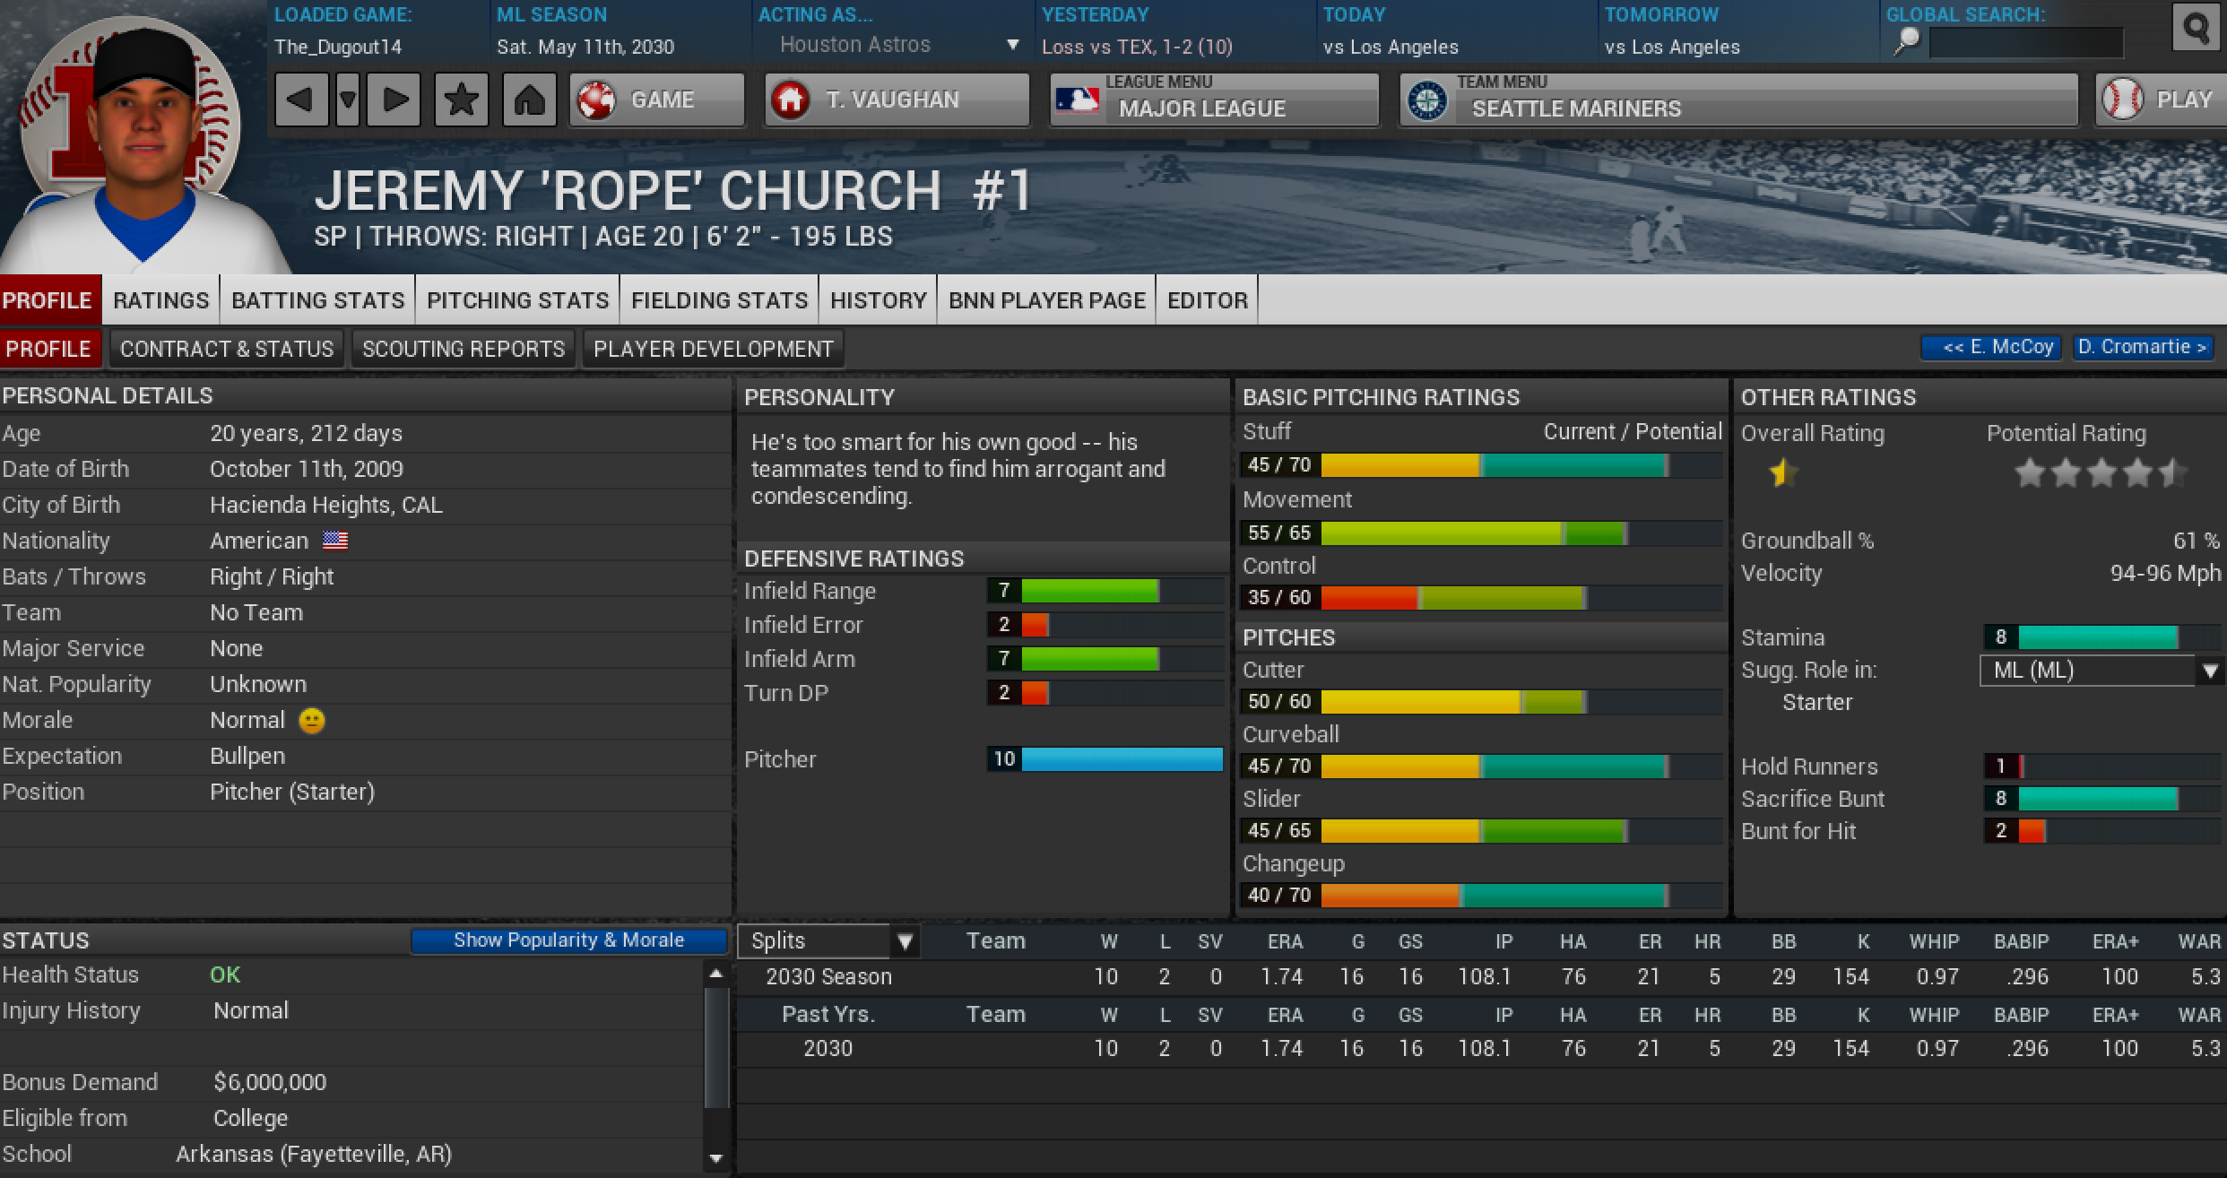Expand the Acting As Houston Astros dropdown
Screen dimensions: 2227x1178
[x=1012, y=45]
